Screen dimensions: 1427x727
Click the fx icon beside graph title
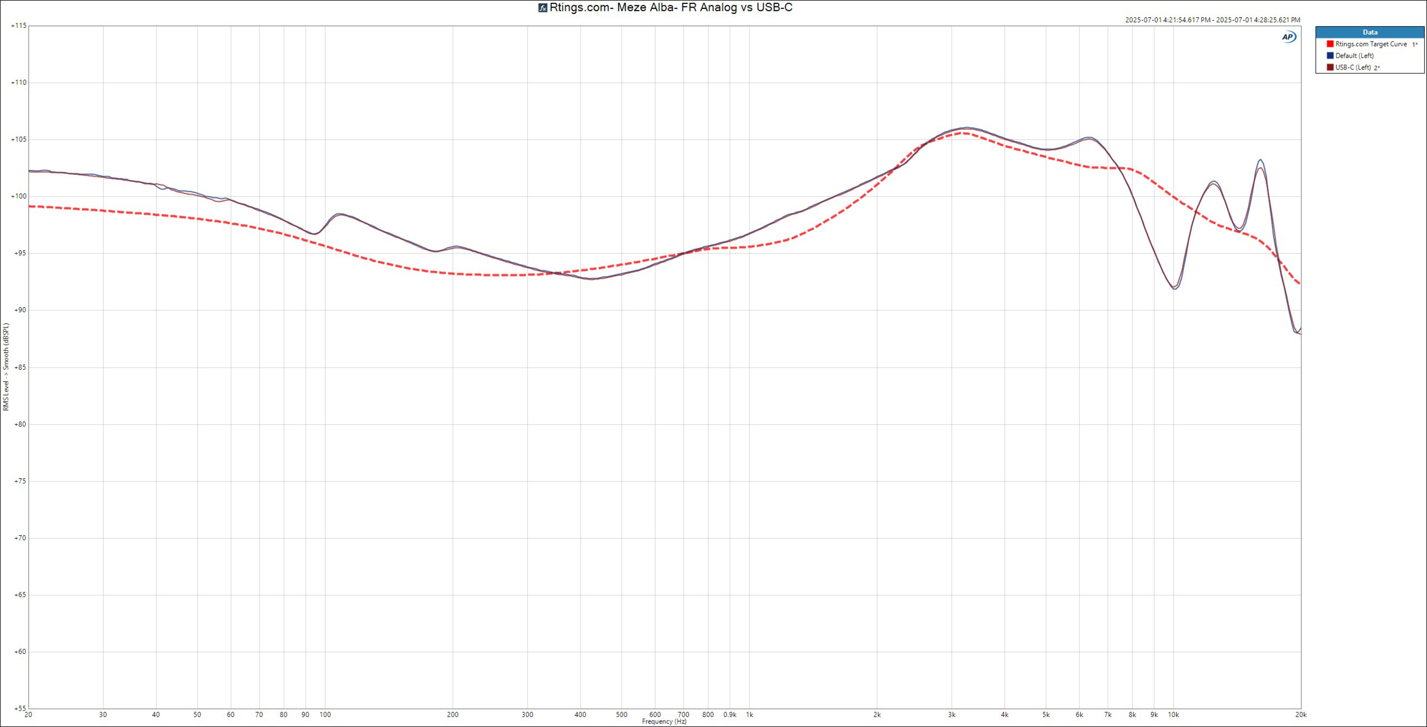tap(543, 8)
